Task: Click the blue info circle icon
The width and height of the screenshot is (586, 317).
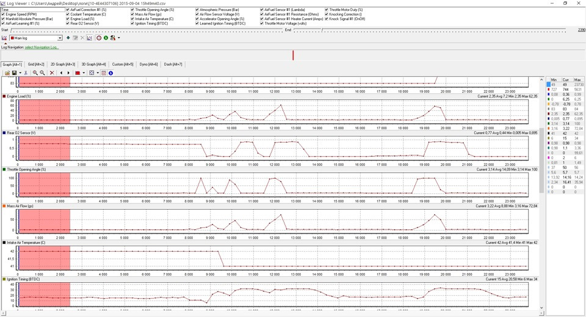Action: 110,73
